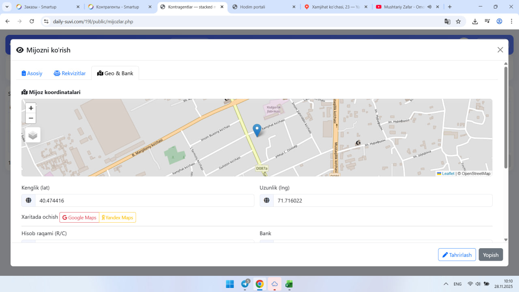Open Chrome downloads icon
Screen dimensions: 519x292
click(475, 21)
